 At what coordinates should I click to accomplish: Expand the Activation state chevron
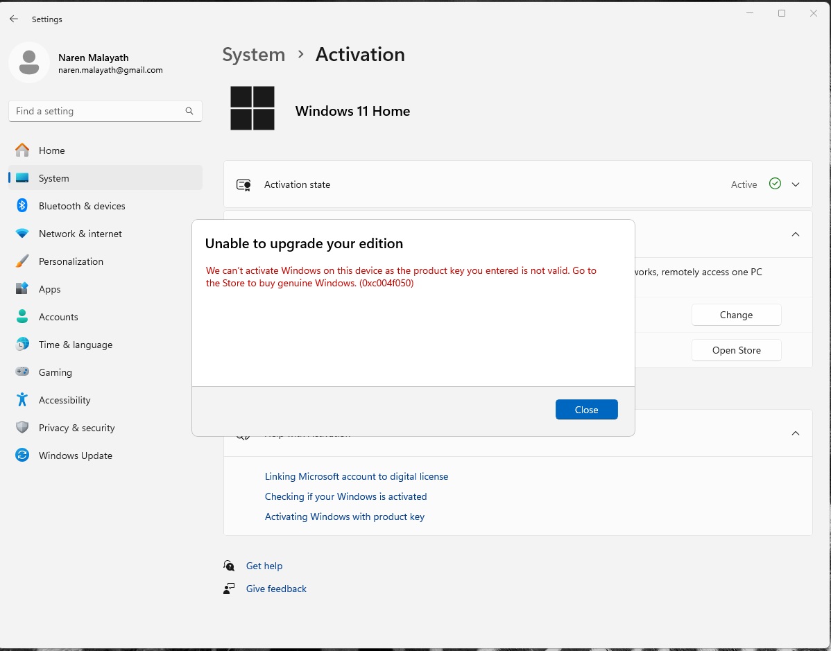coord(796,184)
